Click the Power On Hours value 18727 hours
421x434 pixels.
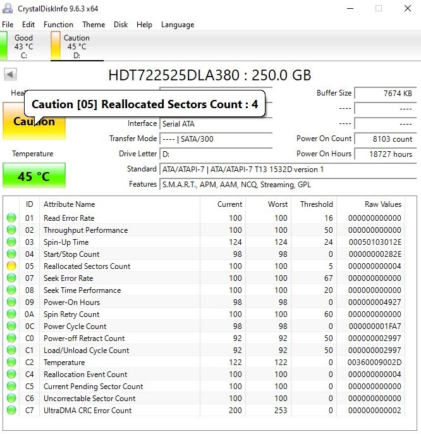point(386,154)
